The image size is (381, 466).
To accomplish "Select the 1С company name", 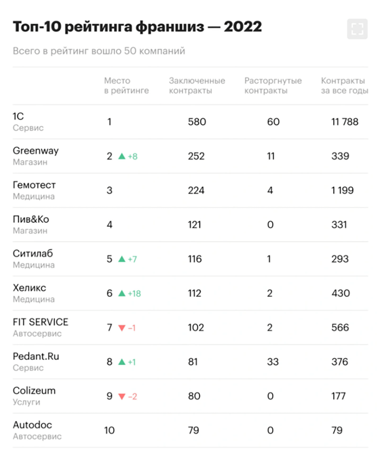I will [18, 116].
